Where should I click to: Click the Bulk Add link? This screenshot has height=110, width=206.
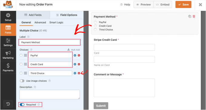pyautogui.click(x=74, y=50)
